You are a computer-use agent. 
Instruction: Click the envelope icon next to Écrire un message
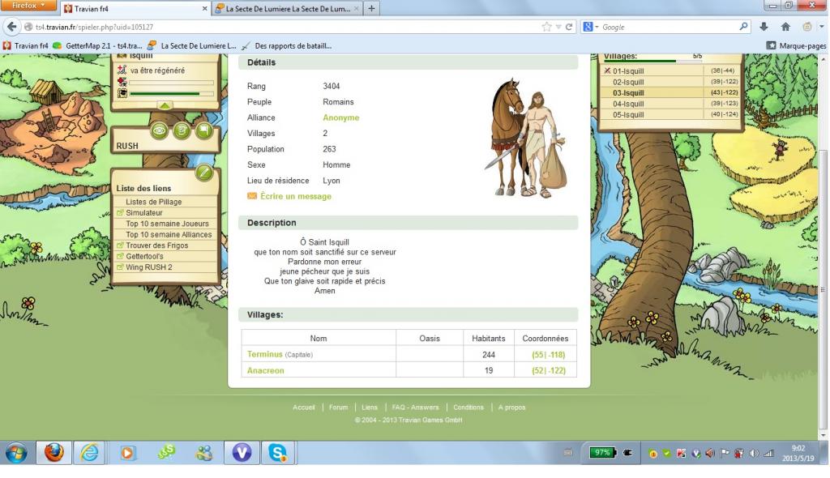point(252,196)
